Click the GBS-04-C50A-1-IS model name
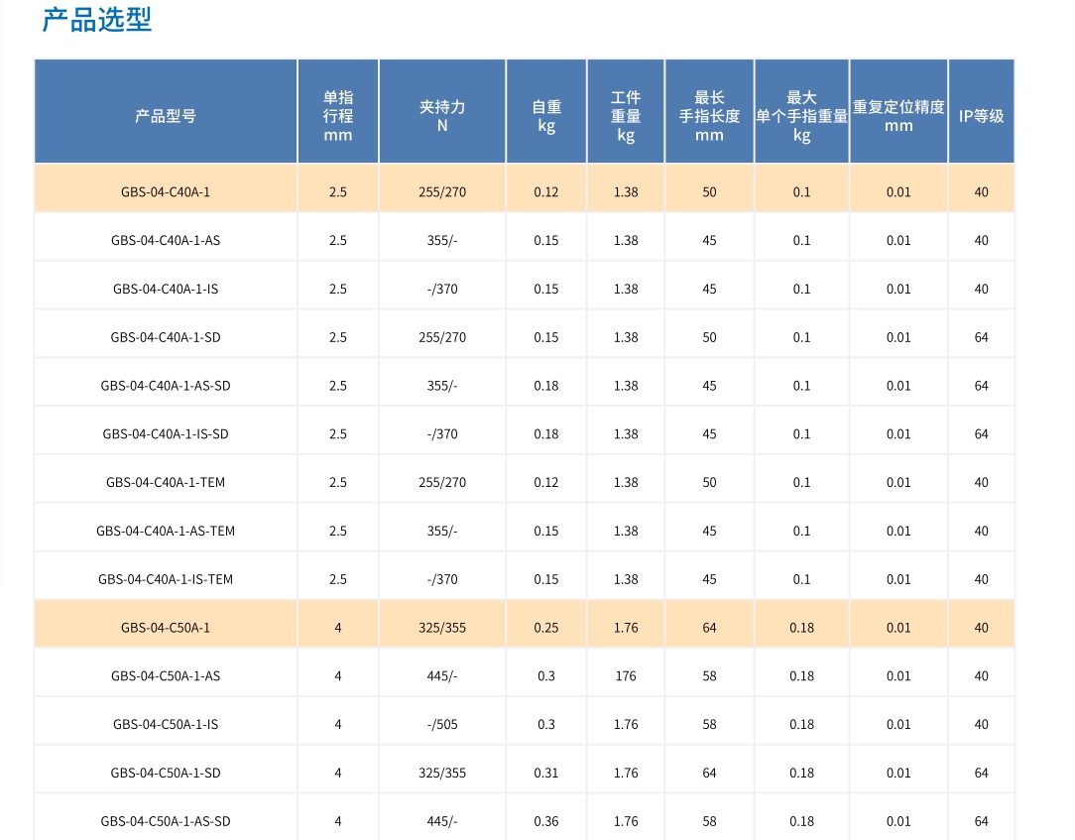Image resolution: width=1075 pixels, height=840 pixels. click(x=166, y=725)
